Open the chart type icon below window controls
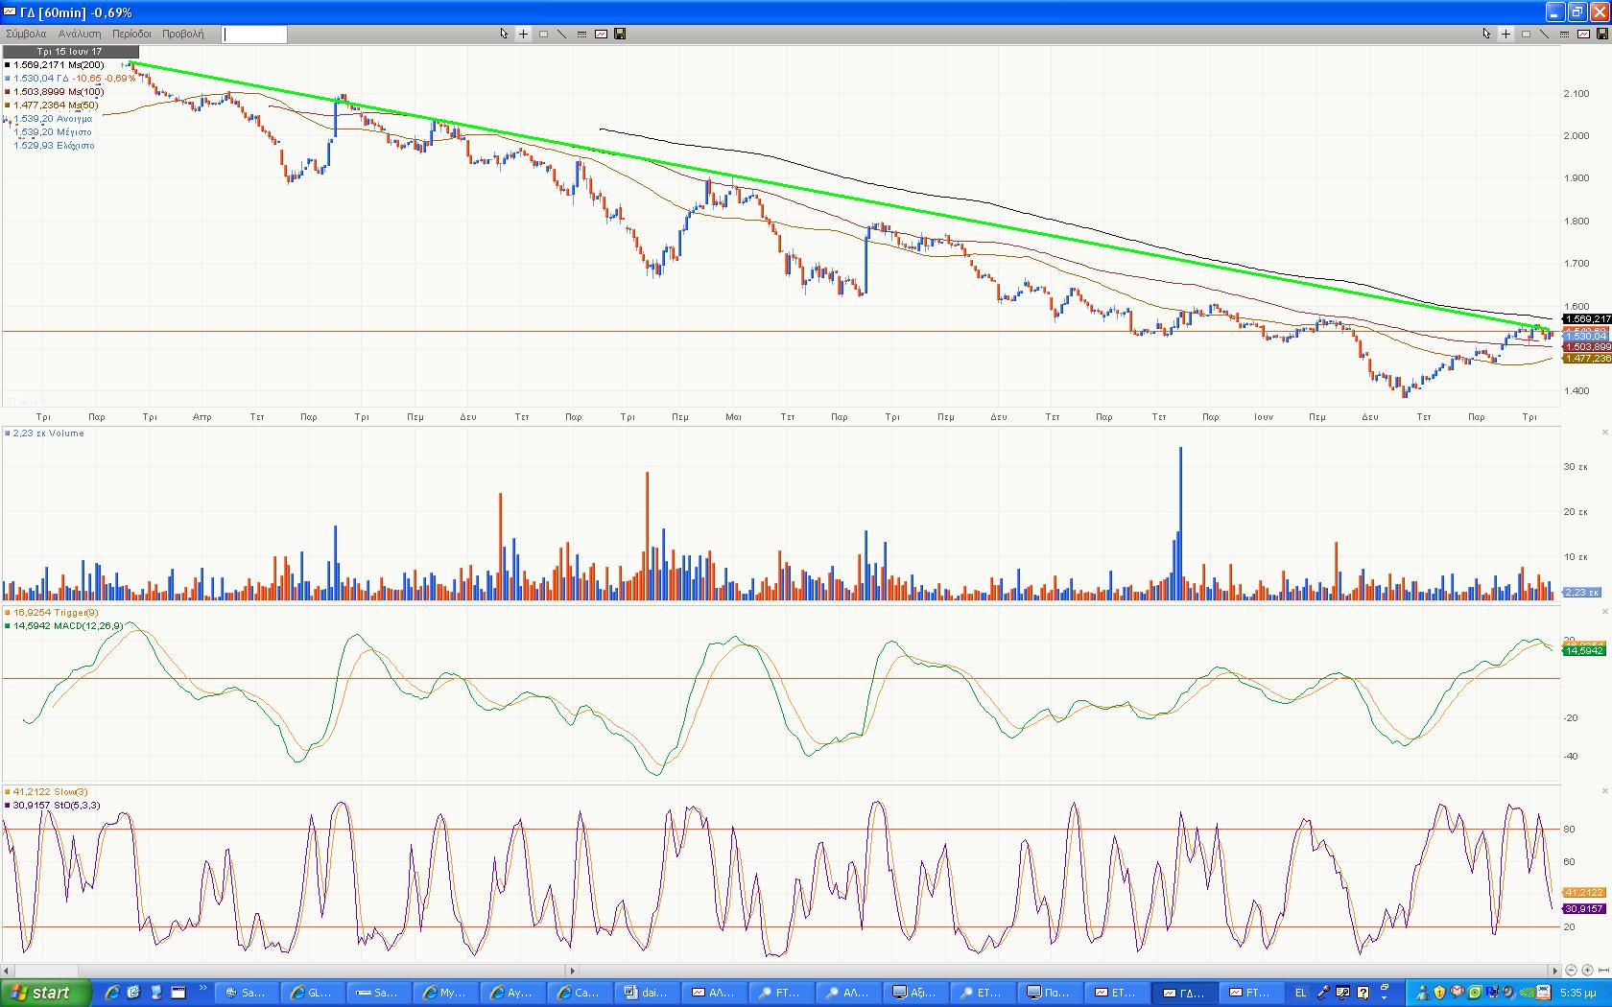This screenshot has width=1612, height=1007. 1583,34
